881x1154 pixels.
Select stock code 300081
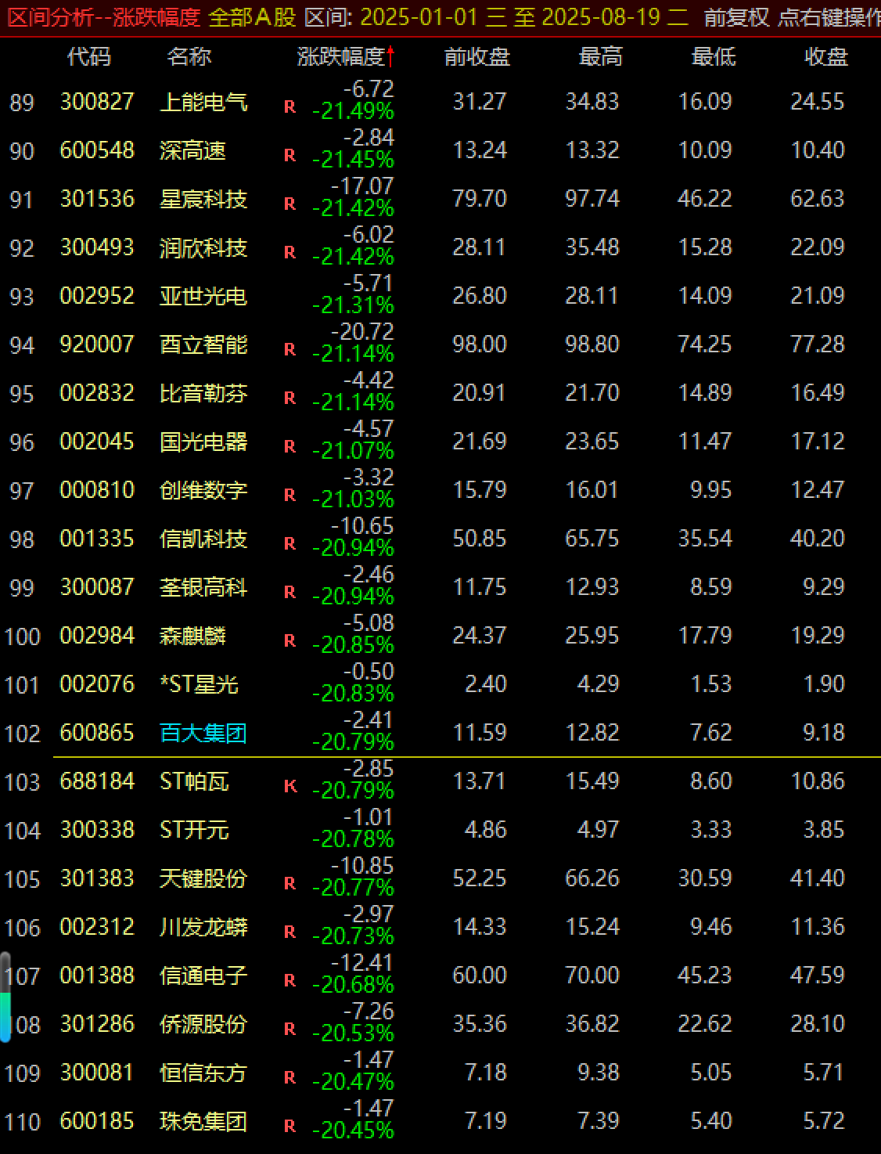pyautogui.click(x=97, y=1073)
